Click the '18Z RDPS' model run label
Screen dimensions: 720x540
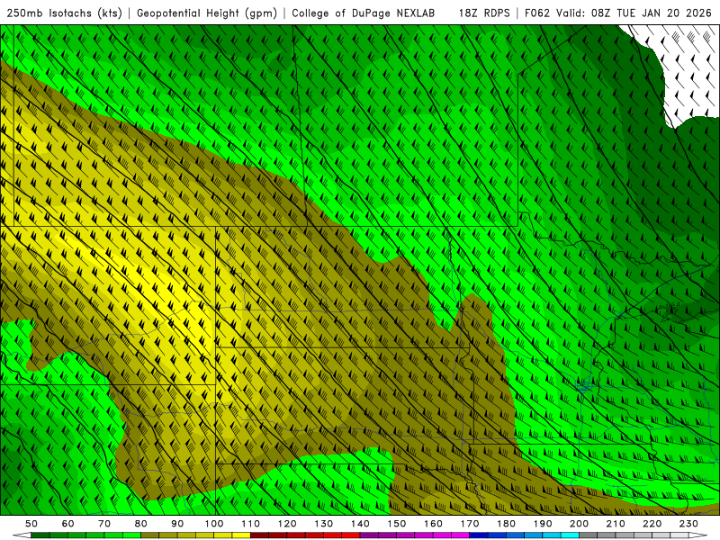[x=484, y=13]
